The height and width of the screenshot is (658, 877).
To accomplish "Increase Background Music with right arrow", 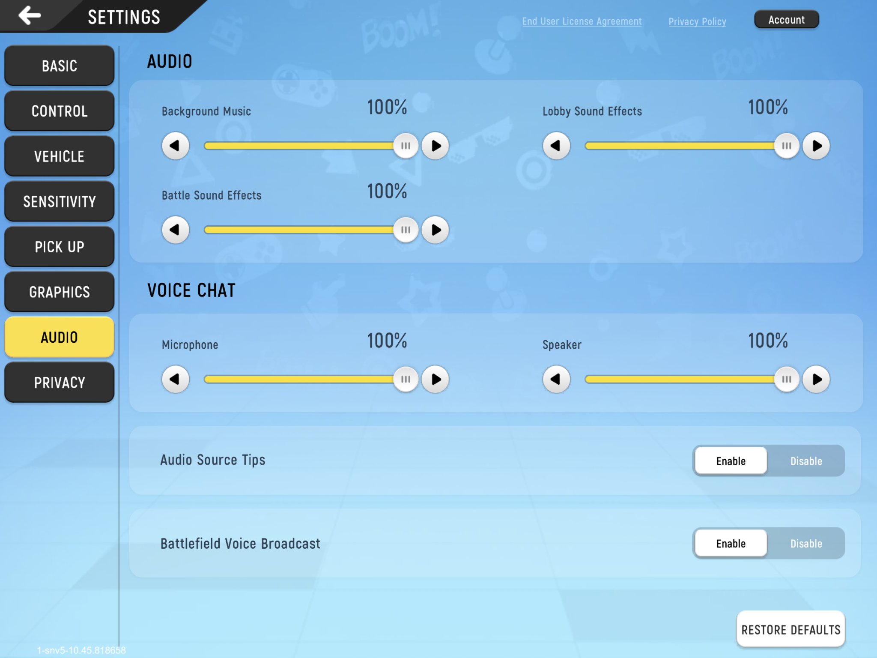I will (435, 146).
